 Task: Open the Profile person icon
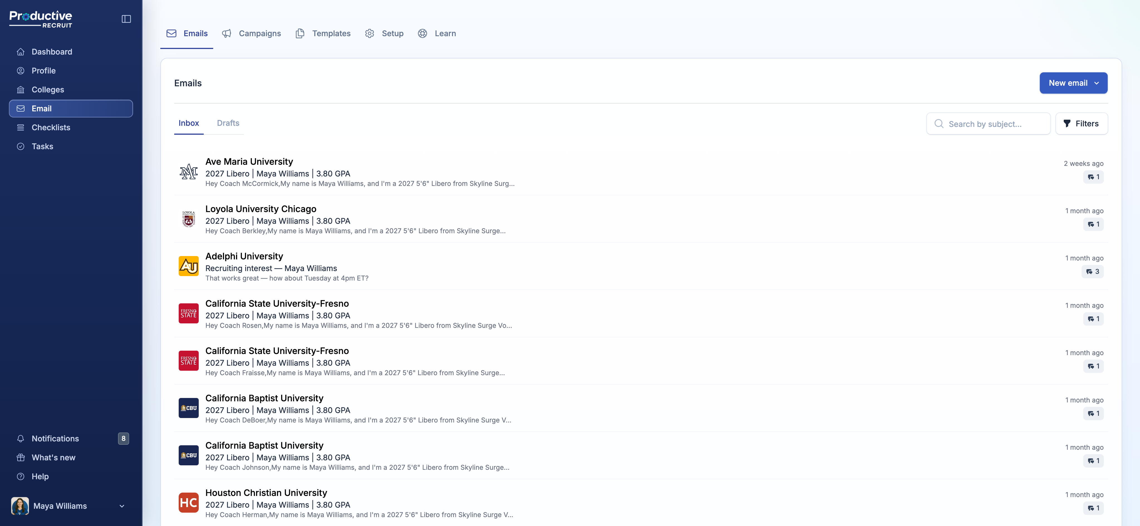(20, 71)
